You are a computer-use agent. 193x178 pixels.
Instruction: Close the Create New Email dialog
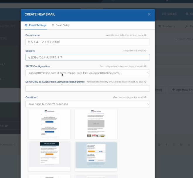[x=149, y=14]
